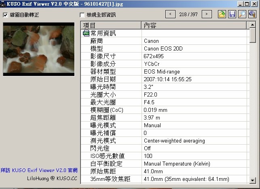Click the save floppy disk icon
This screenshot has width=260, height=189.
[232, 14]
